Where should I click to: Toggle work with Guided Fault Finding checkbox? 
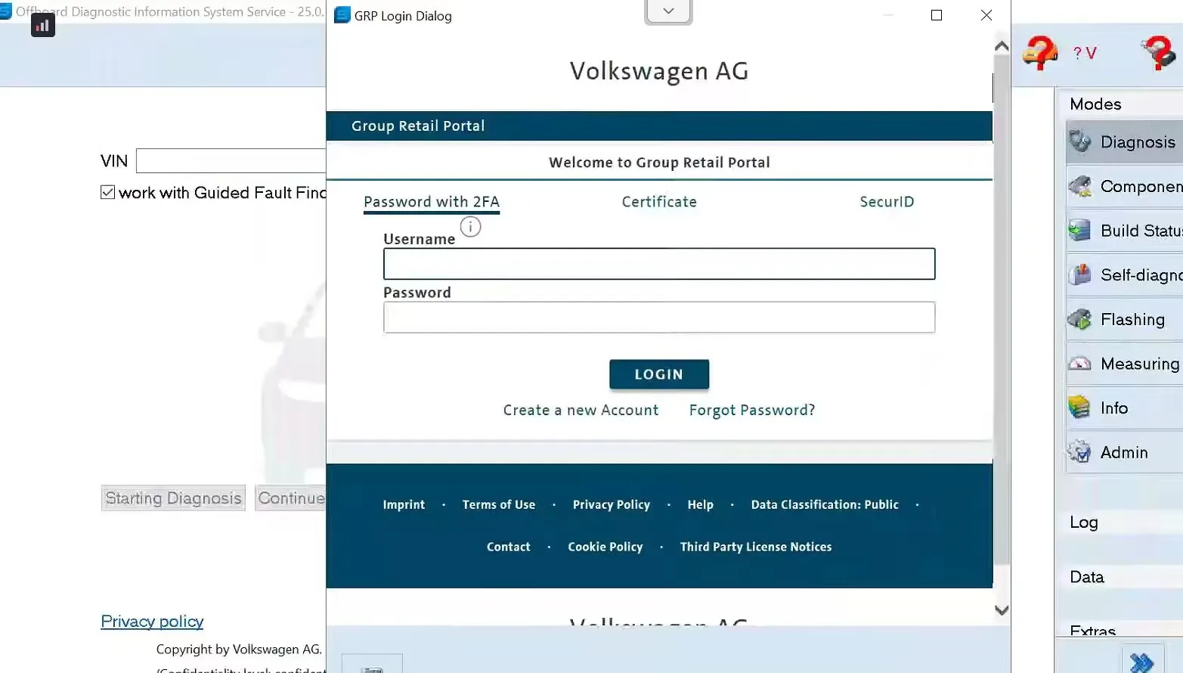tap(108, 192)
